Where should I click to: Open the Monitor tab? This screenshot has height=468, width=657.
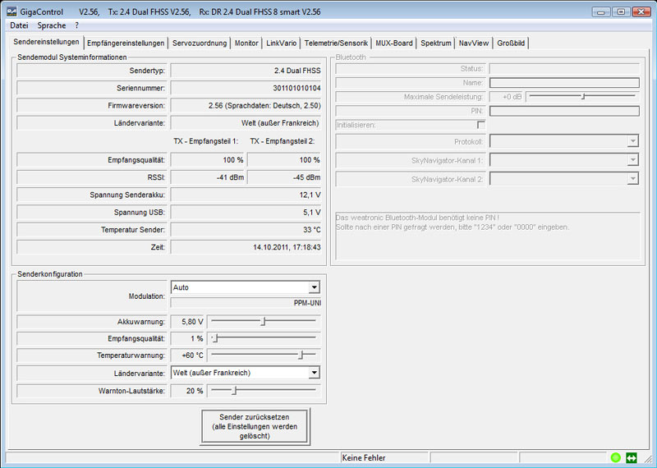246,44
